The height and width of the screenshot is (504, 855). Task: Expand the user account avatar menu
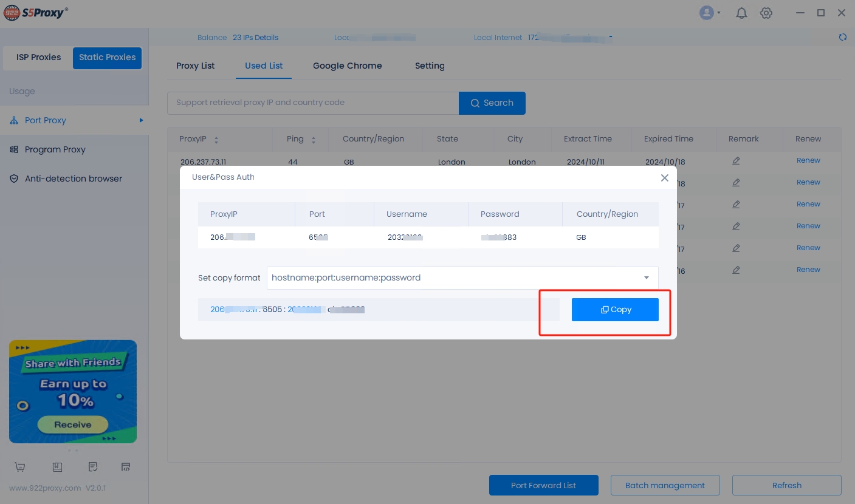click(x=709, y=13)
